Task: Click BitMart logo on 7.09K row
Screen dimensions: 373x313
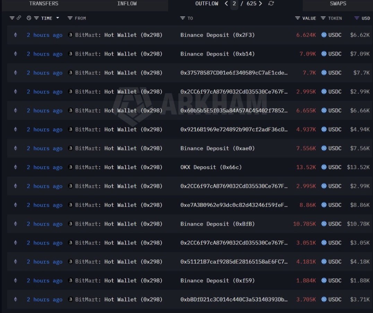Action: [70, 54]
